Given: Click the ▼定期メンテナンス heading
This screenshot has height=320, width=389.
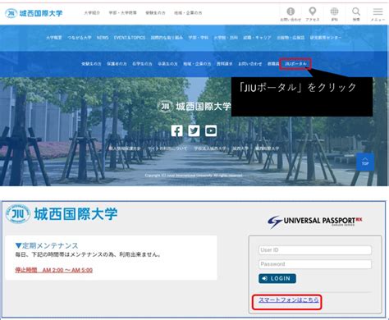Looking at the screenshot, I should tap(47, 245).
